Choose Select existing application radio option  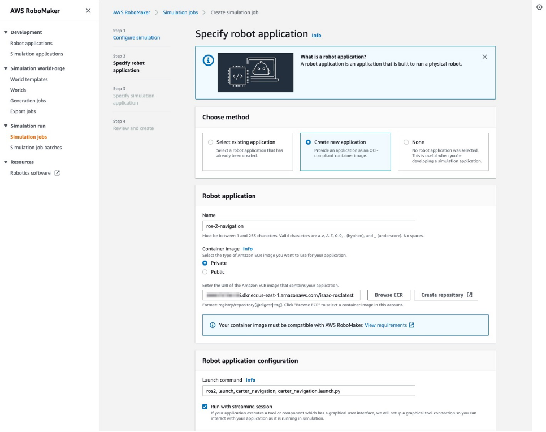(x=210, y=142)
